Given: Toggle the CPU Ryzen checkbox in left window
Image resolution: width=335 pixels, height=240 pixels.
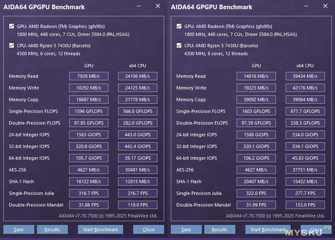Looking at the screenshot, I should pos(12,46).
